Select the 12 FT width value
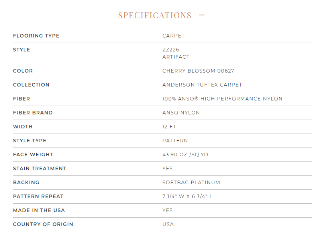 point(169,127)
